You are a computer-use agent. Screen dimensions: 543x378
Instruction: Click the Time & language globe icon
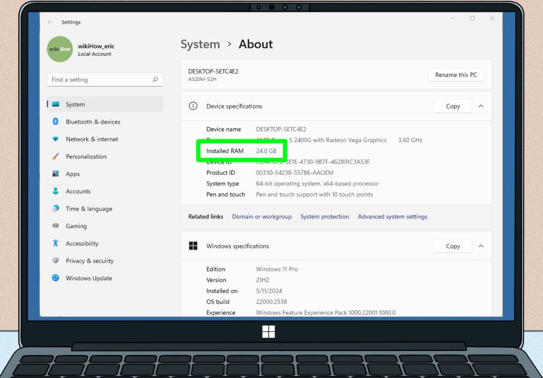55,208
